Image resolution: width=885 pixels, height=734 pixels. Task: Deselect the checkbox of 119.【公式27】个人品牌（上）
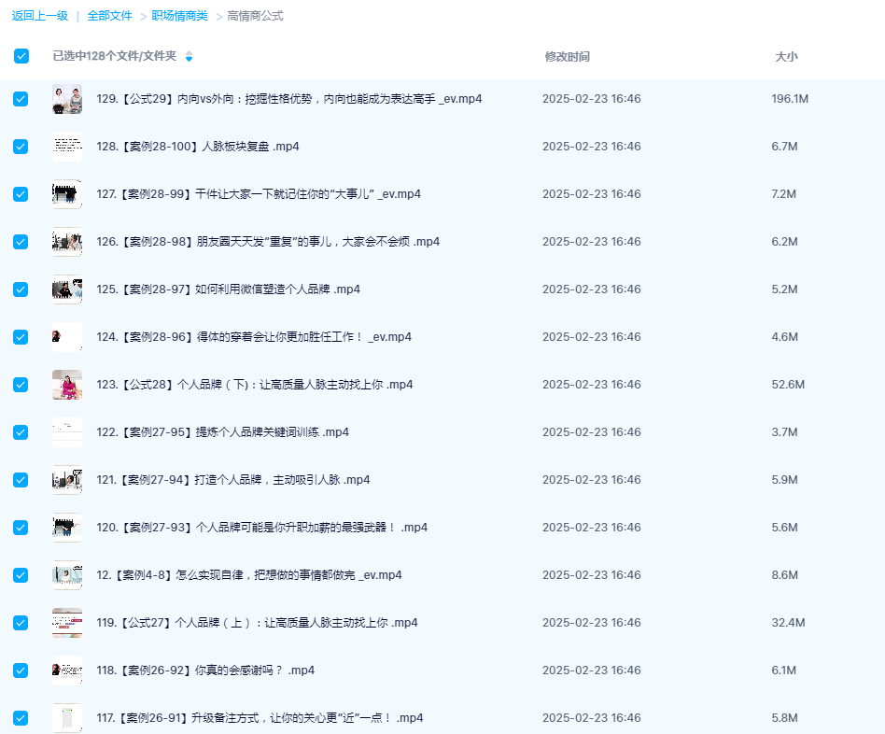tap(21, 622)
